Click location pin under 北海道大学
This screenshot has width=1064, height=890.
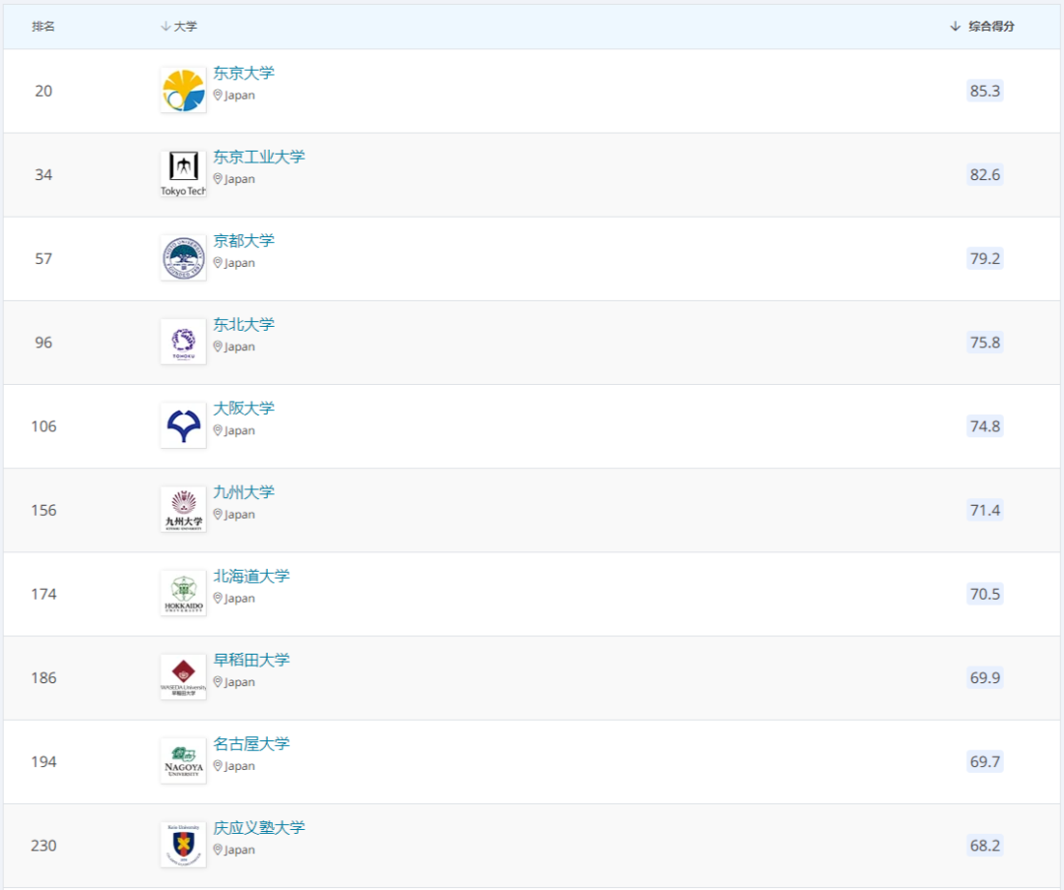click(218, 598)
